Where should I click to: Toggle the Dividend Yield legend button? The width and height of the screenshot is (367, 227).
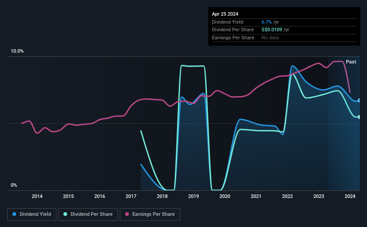tap(32, 214)
